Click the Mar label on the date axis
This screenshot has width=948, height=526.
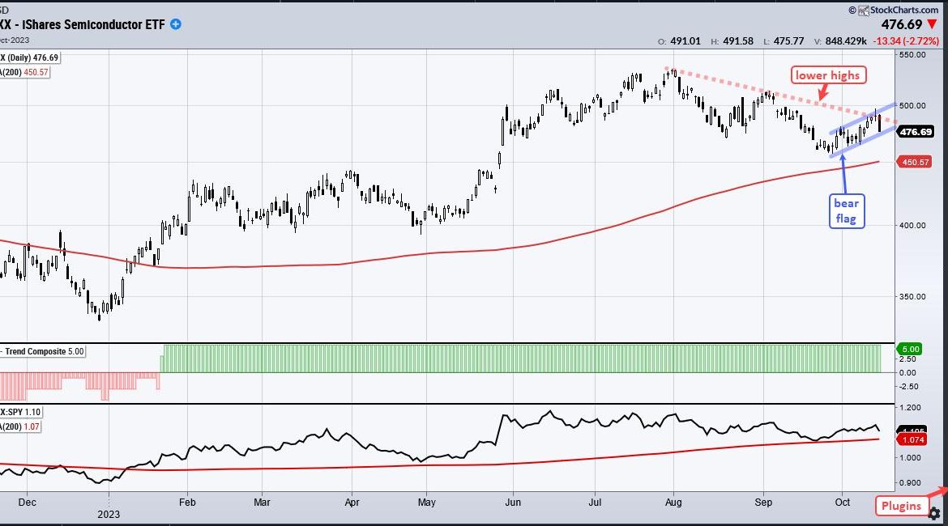[x=262, y=502]
